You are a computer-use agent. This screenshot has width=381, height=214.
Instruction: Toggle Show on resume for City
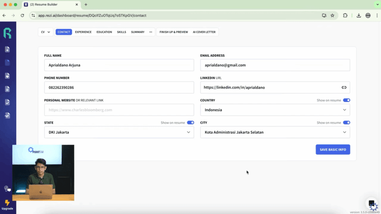(x=346, y=122)
